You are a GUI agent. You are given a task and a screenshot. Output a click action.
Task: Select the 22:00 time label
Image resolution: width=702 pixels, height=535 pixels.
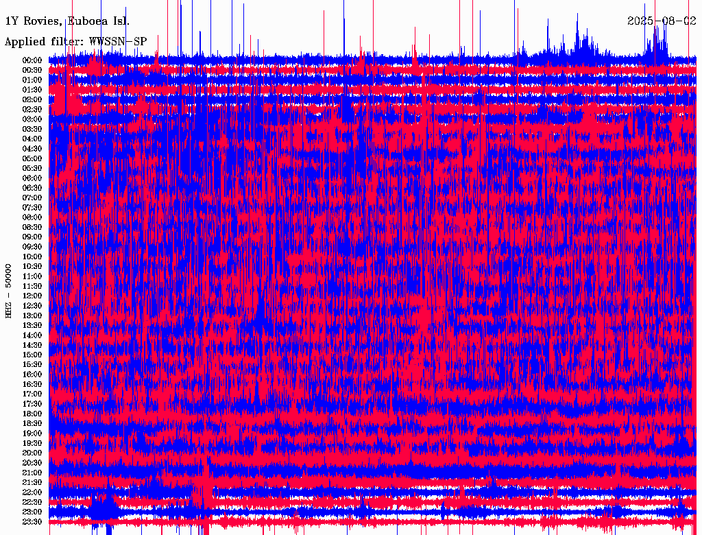[32, 492]
